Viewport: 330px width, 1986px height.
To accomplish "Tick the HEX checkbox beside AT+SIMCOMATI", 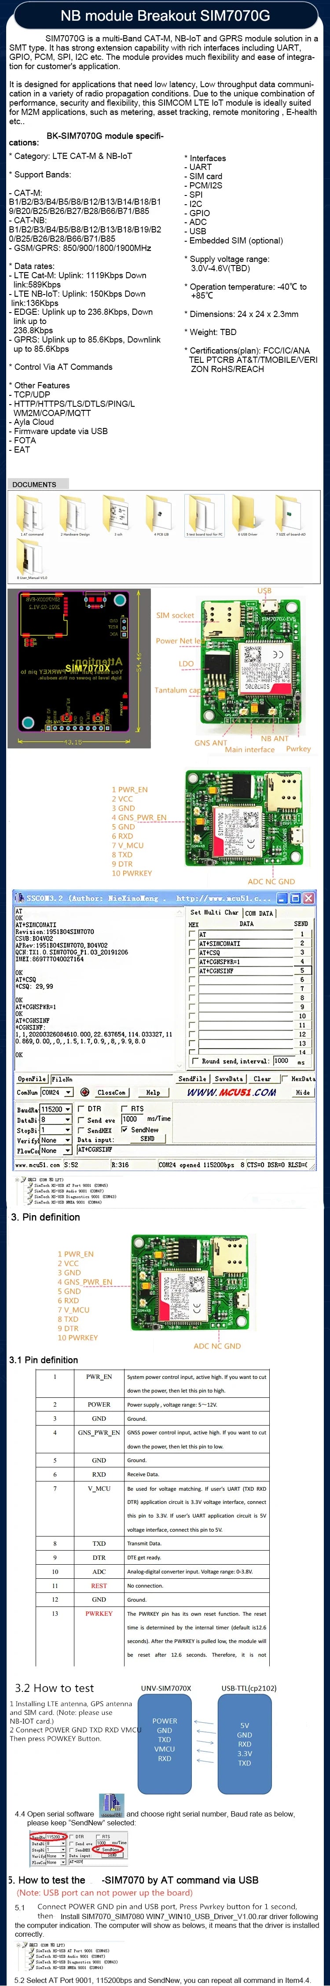I will pyautogui.click(x=192, y=943).
